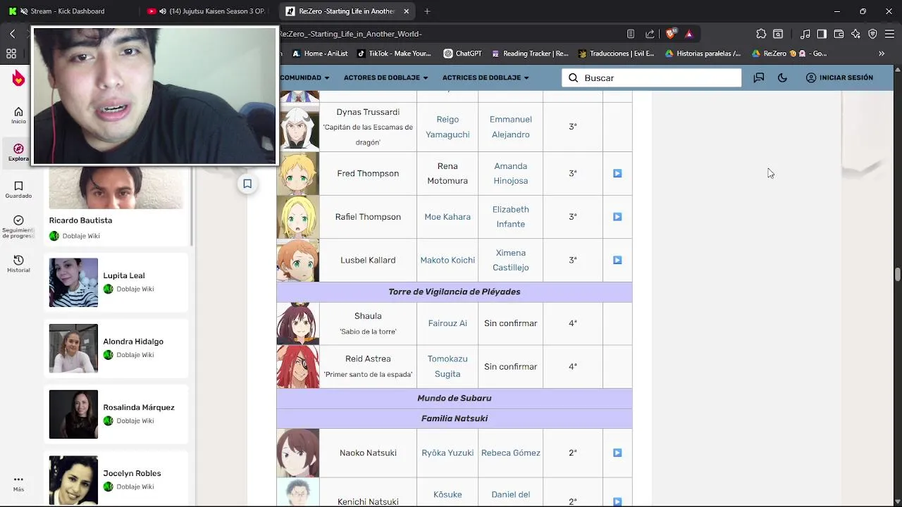Open browser tab grid icon below back button
This screenshot has height=507, width=902.
11,54
